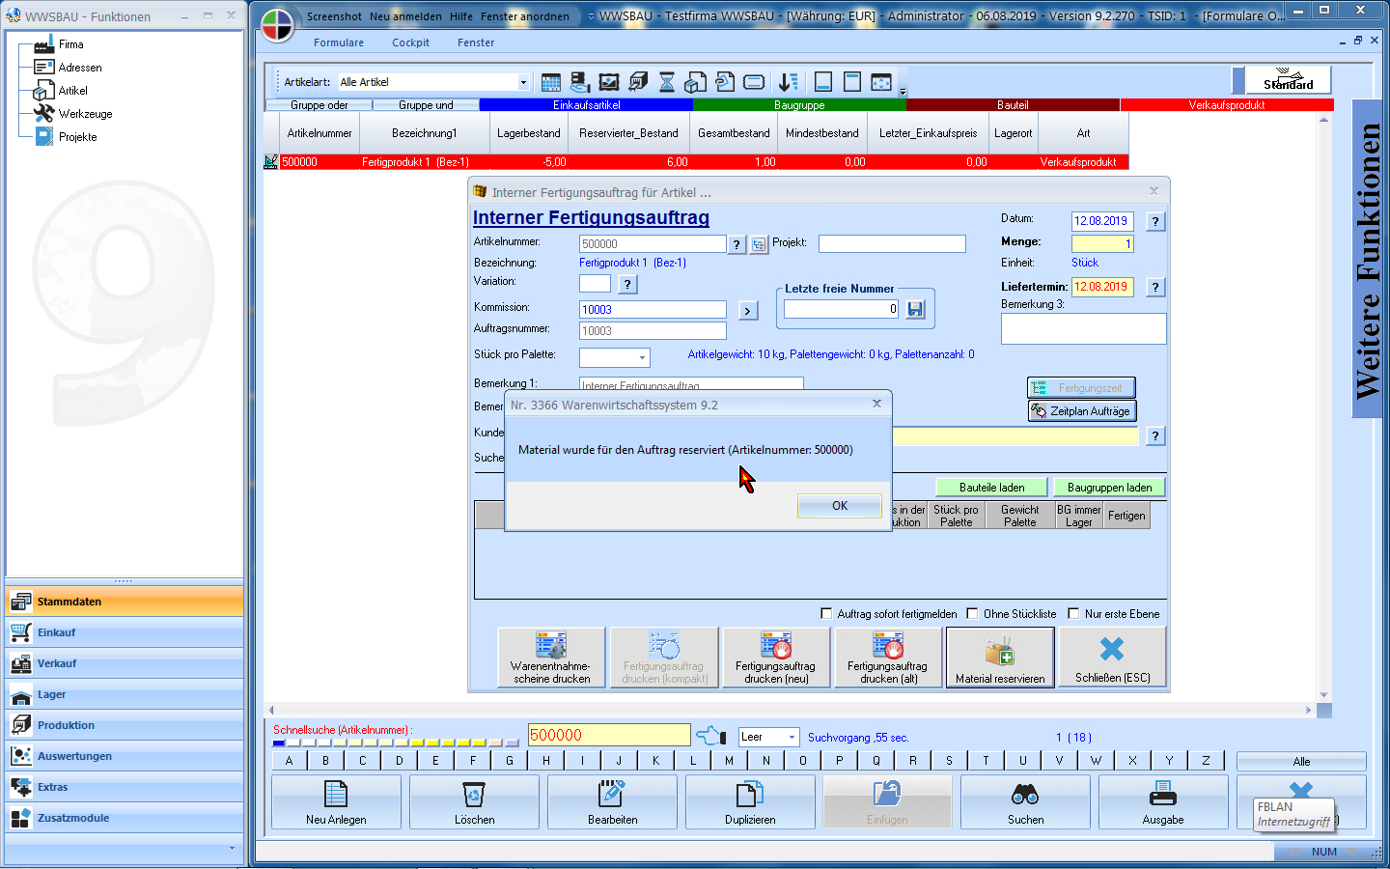Open the Cockpit menu
Viewport: 1390px width, 869px height.
pyautogui.click(x=410, y=42)
